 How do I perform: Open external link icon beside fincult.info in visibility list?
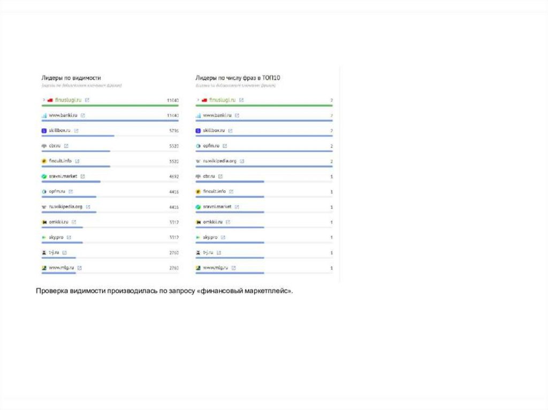coord(77,161)
